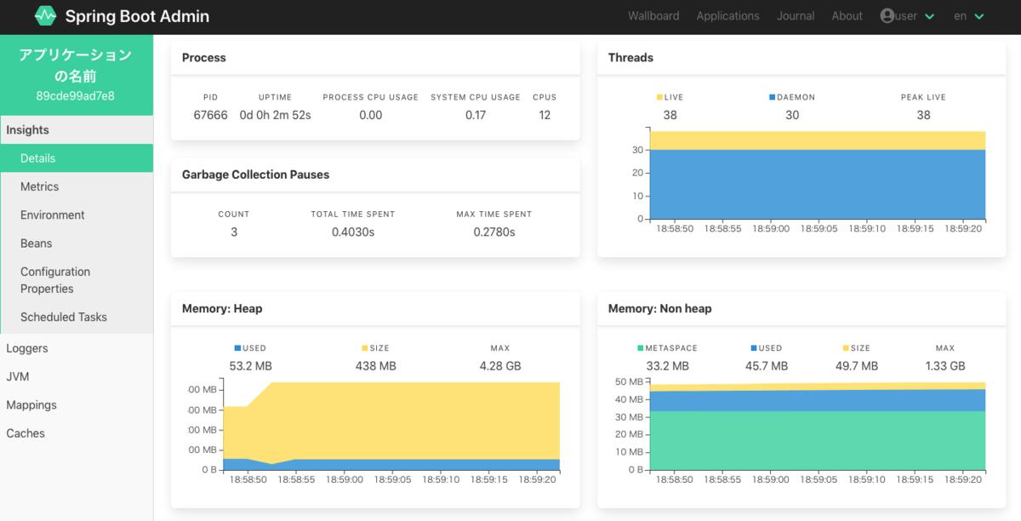Open the en language dropdown
The image size is (1021, 521).
968,16
